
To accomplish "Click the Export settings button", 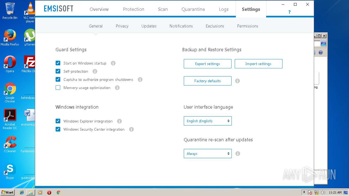I will pyautogui.click(x=207, y=64).
